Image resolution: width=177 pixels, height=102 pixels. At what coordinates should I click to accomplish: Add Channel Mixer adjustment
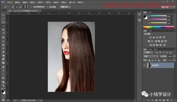pyautogui.click(x=162, y=41)
